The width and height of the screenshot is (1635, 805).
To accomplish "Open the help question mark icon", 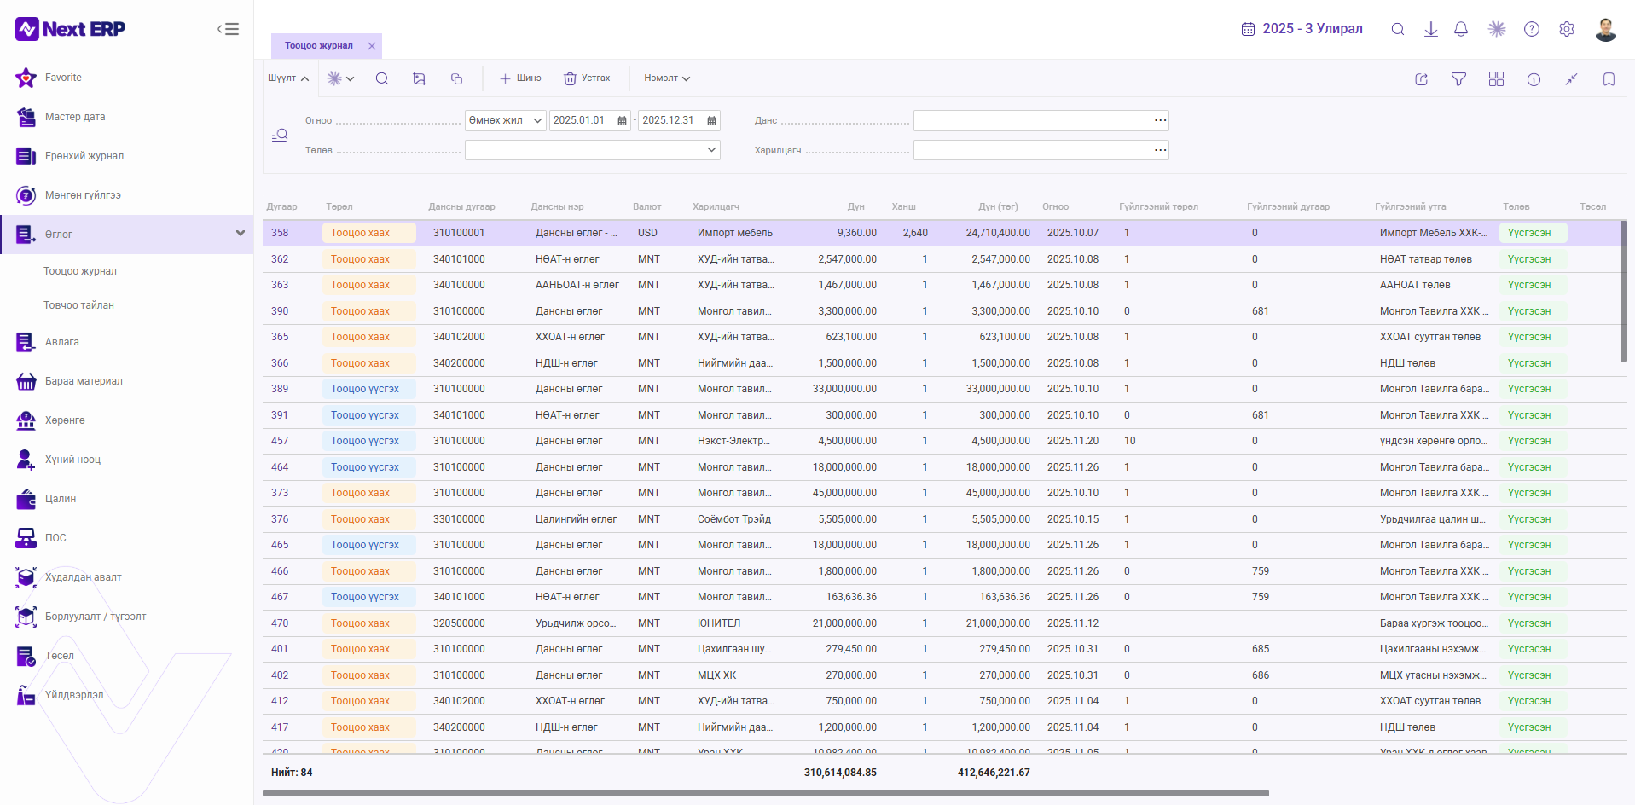I will [1532, 29].
